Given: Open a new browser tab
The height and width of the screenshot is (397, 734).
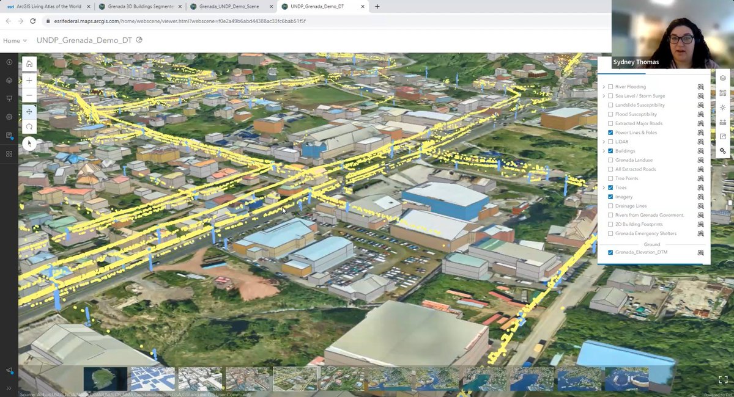Looking at the screenshot, I should 377,7.
